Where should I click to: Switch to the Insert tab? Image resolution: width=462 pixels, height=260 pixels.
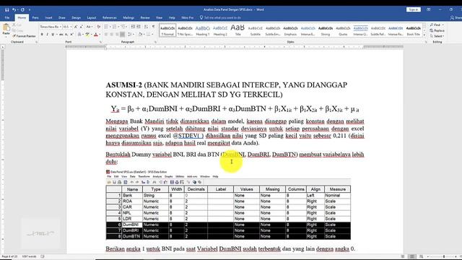pyautogui.click(x=48, y=17)
